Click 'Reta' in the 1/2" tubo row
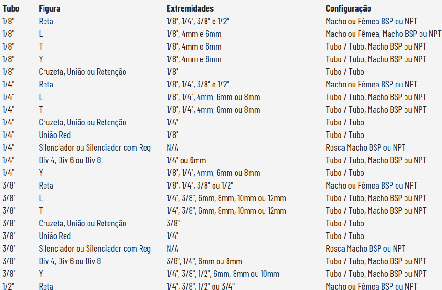Image resolution: width=442 pixels, height=290 pixels. pos(46,286)
